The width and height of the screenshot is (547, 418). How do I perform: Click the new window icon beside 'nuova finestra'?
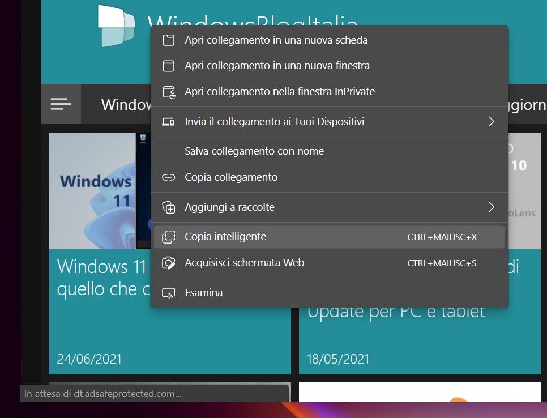point(169,66)
